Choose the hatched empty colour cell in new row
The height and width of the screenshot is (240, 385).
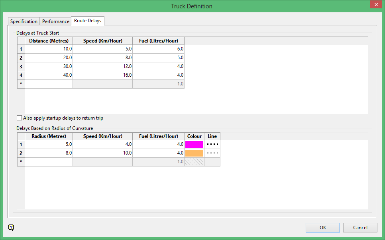click(194, 162)
